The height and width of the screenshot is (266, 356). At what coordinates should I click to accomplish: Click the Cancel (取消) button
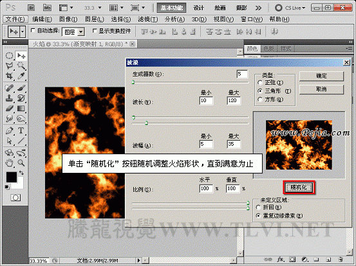tap(321, 89)
